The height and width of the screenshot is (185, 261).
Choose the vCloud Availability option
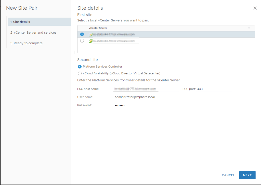[80, 73]
